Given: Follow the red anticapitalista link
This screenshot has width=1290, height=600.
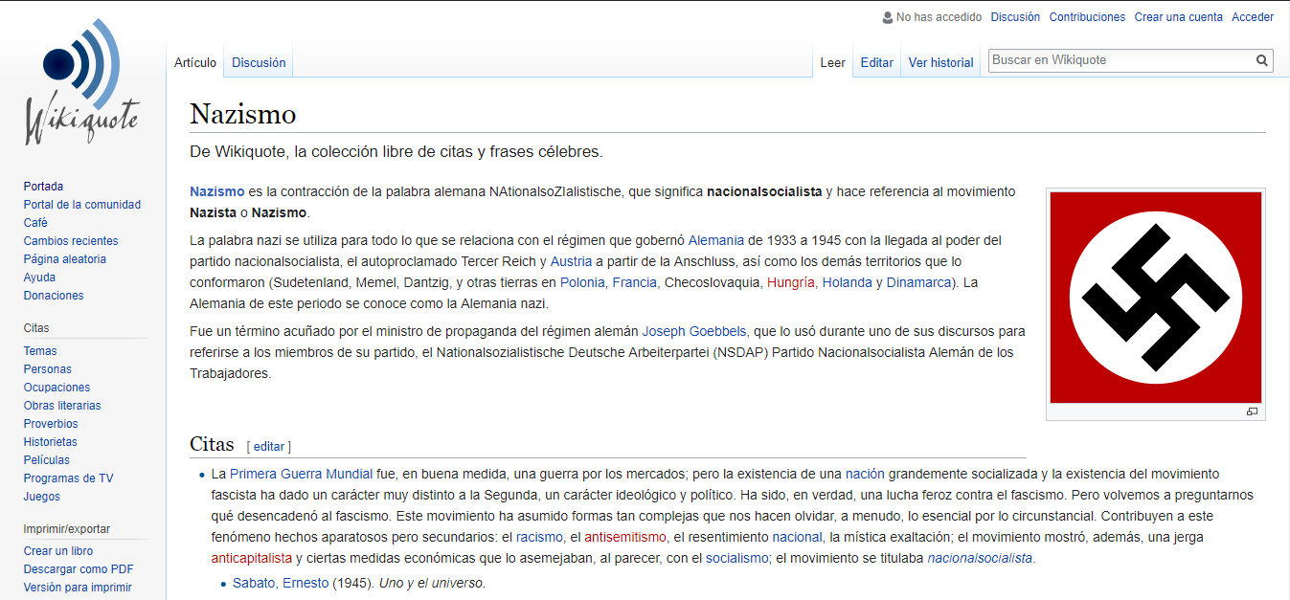Looking at the screenshot, I should pos(252,558).
